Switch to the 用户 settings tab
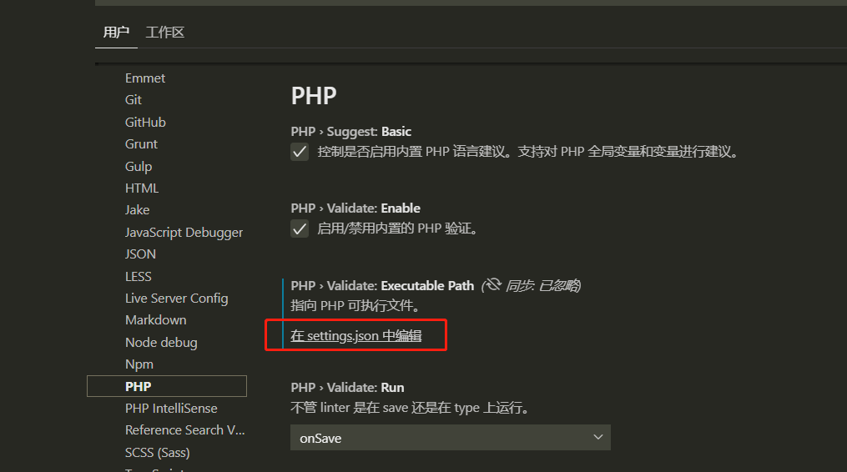Screen dimensions: 847x472 coord(116,33)
